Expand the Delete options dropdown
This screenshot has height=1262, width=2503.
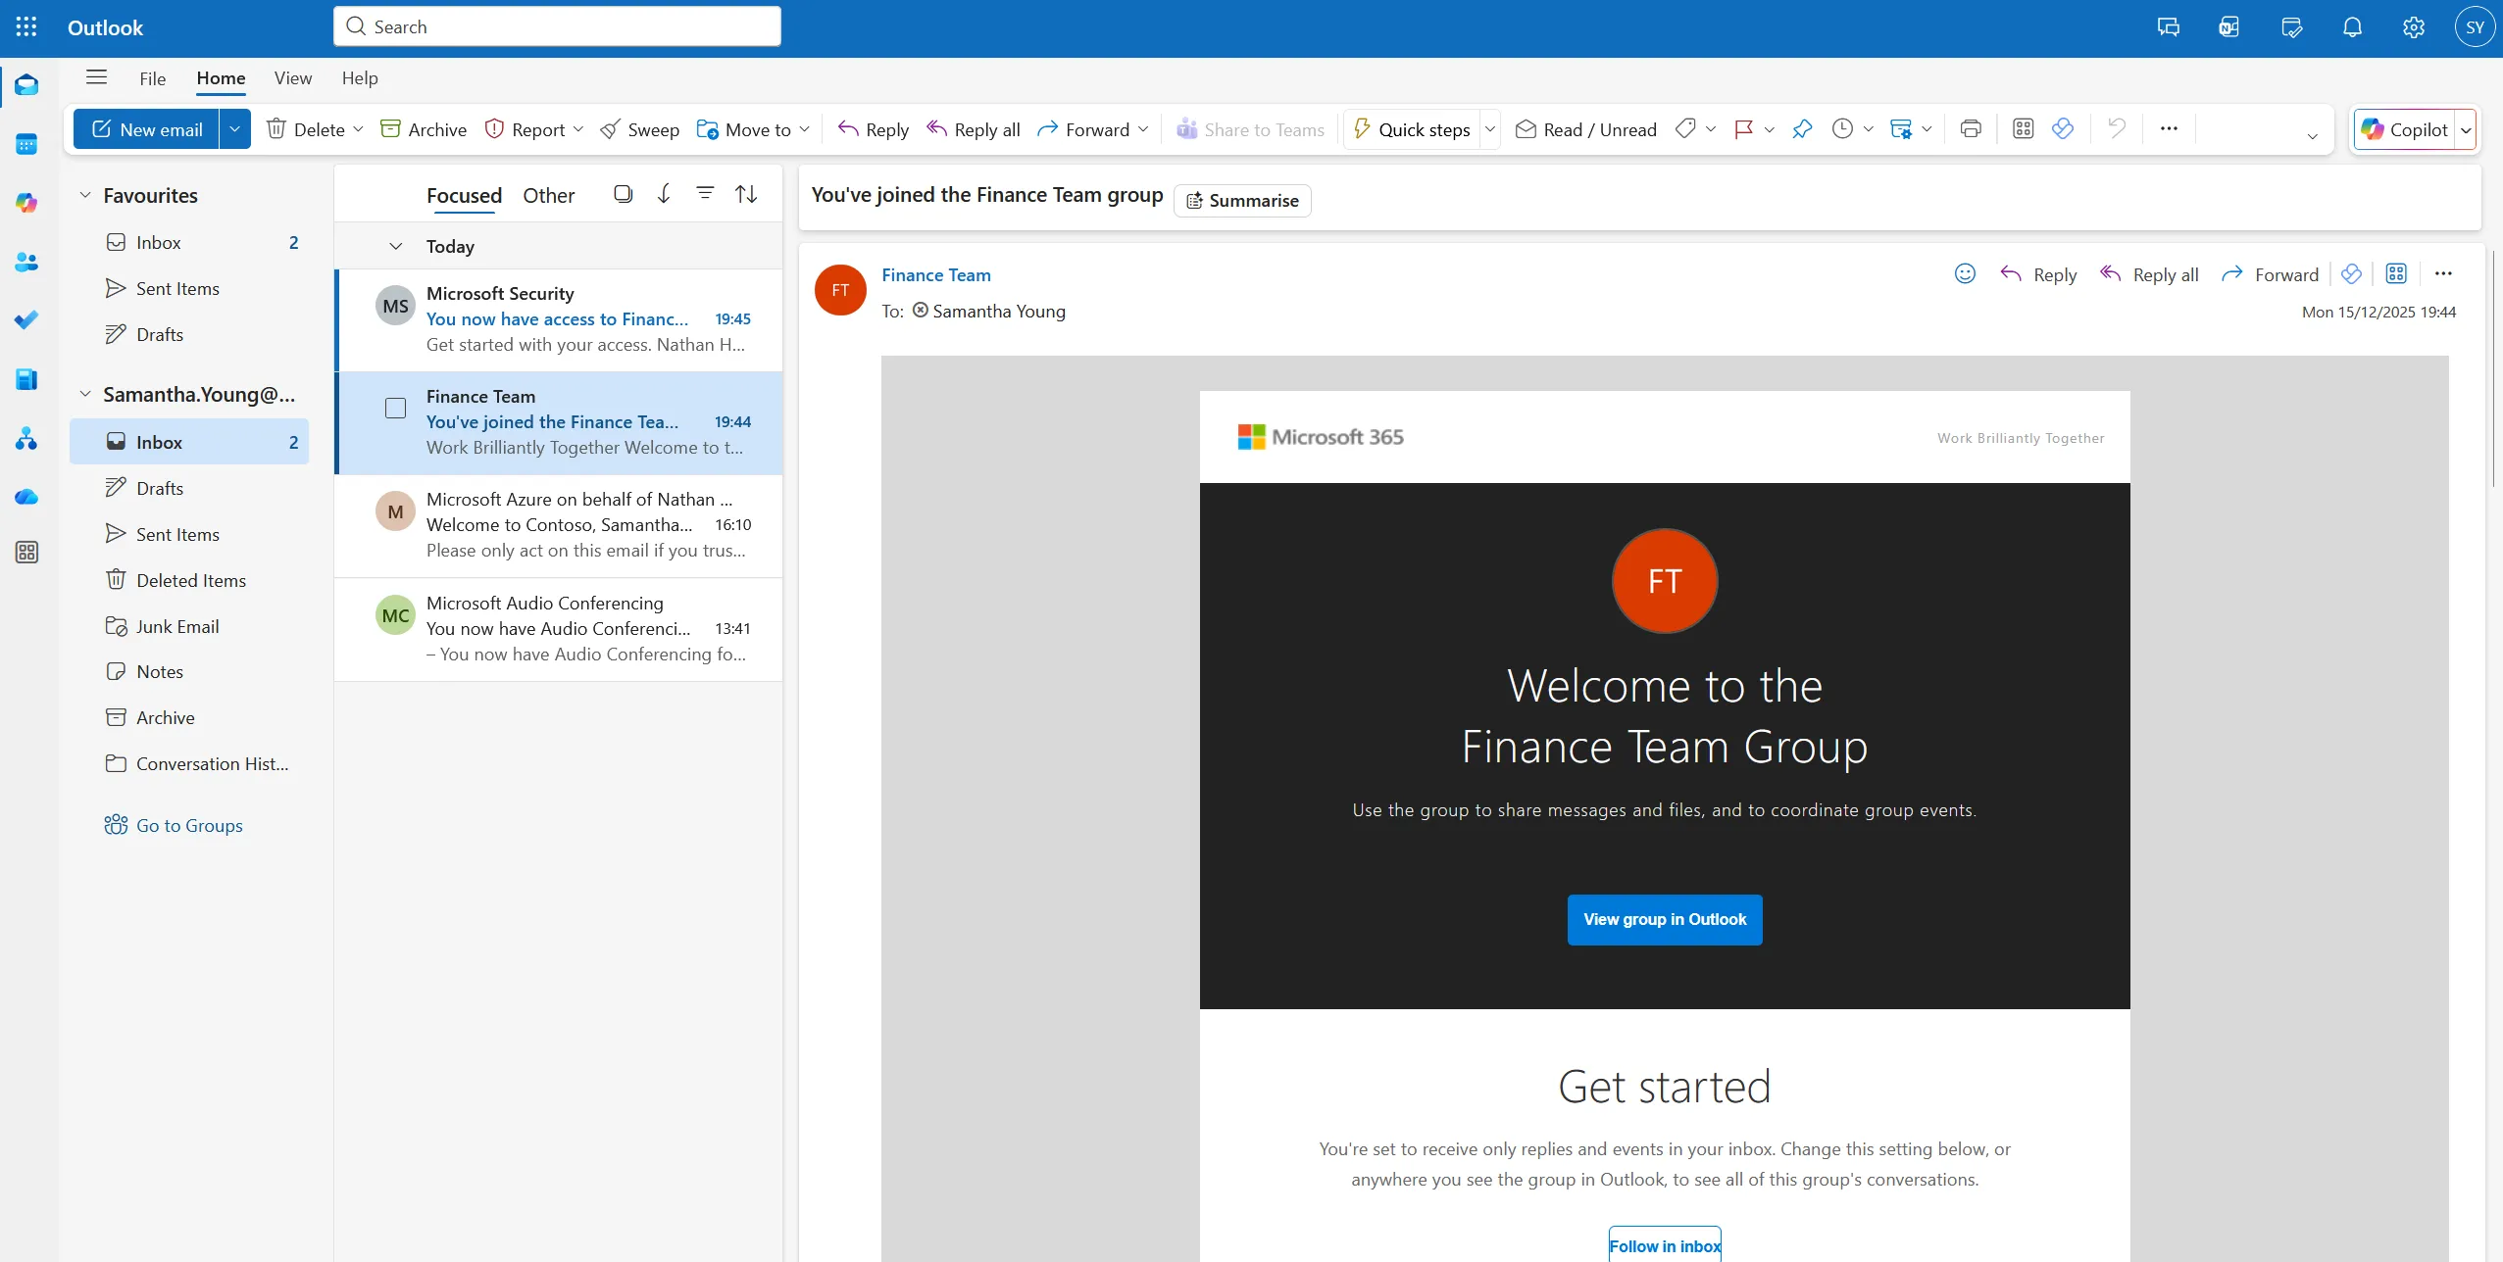point(359,129)
